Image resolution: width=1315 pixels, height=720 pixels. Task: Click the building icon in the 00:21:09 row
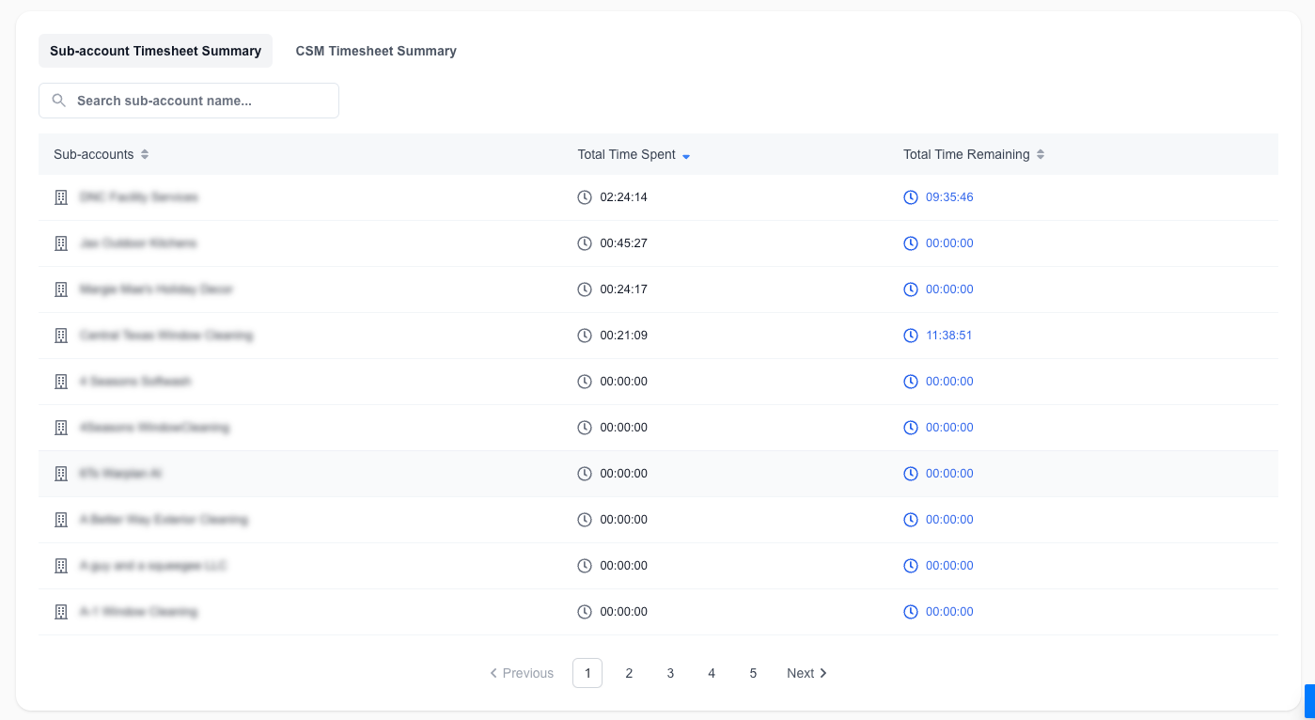pos(61,336)
